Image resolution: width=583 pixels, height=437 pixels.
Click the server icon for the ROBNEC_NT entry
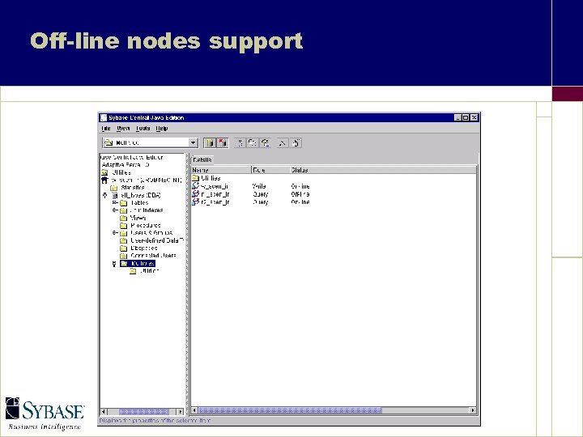104,180
